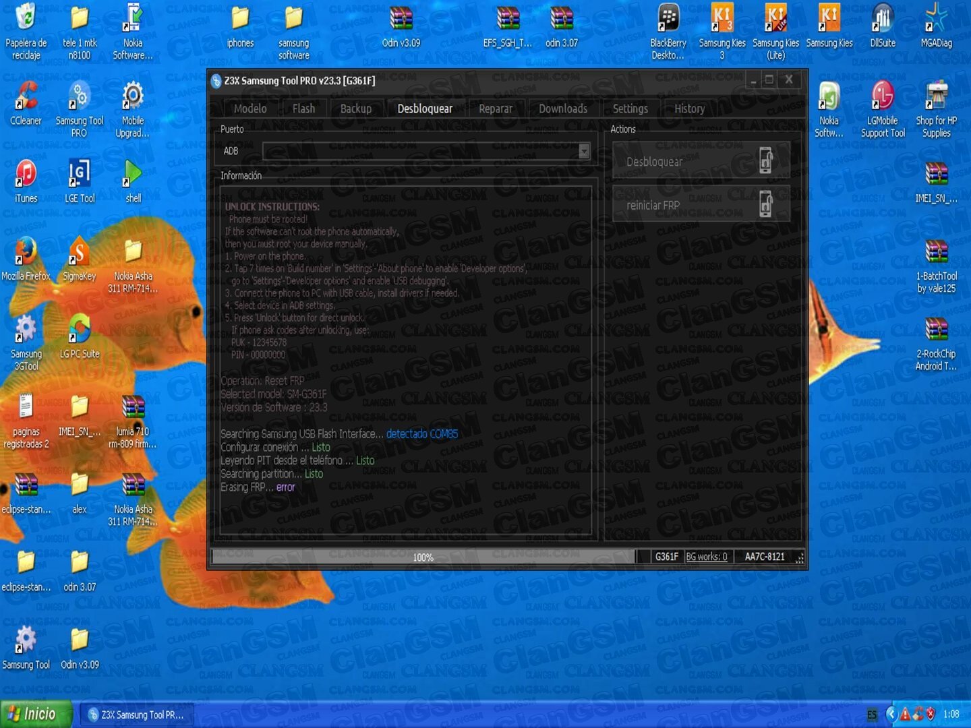The width and height of the screenshot is (971, 728).
Task: Switch to the Modelo tab
Action: 250,109
